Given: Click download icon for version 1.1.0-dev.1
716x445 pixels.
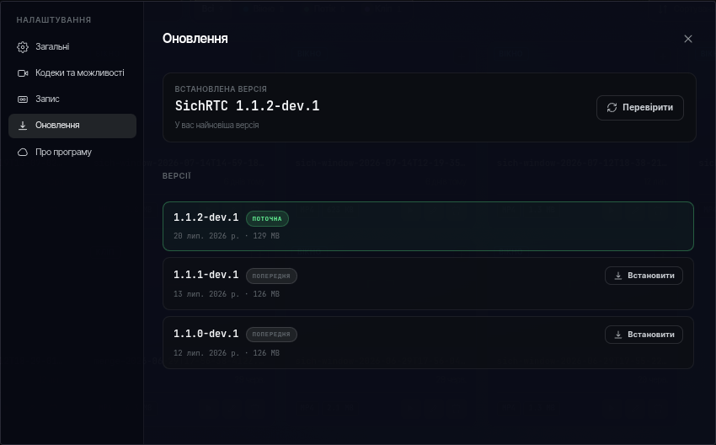Looking at the screenshot, I should point(618,335).
